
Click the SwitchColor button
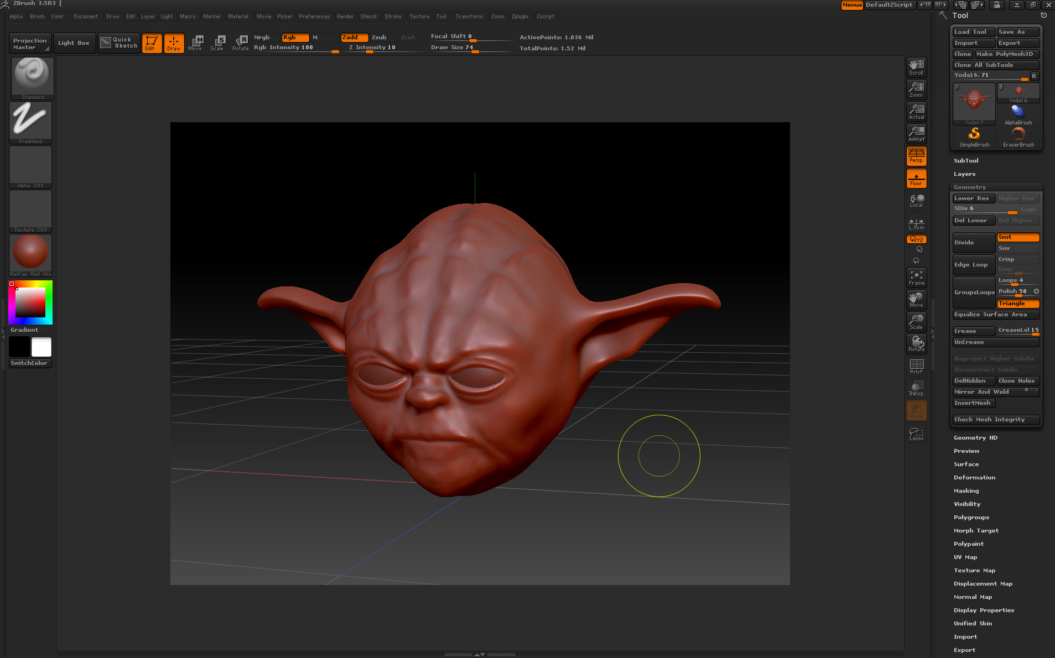(x=30, y=363)
